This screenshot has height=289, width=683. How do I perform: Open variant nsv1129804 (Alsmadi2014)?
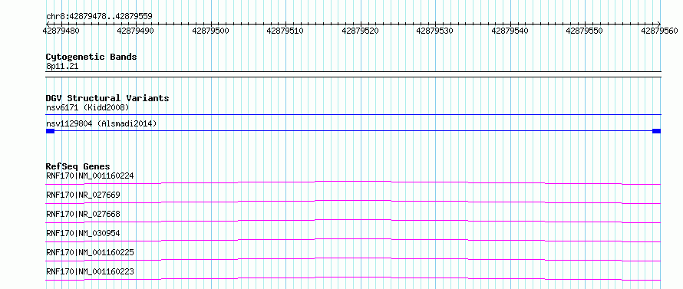101,124
